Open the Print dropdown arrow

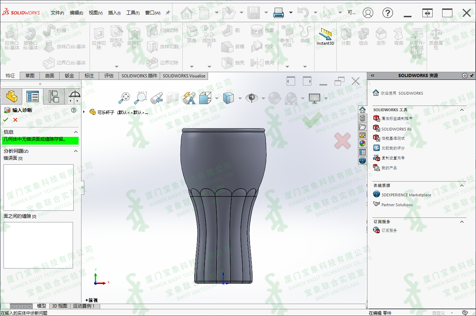tap(291, 13)
